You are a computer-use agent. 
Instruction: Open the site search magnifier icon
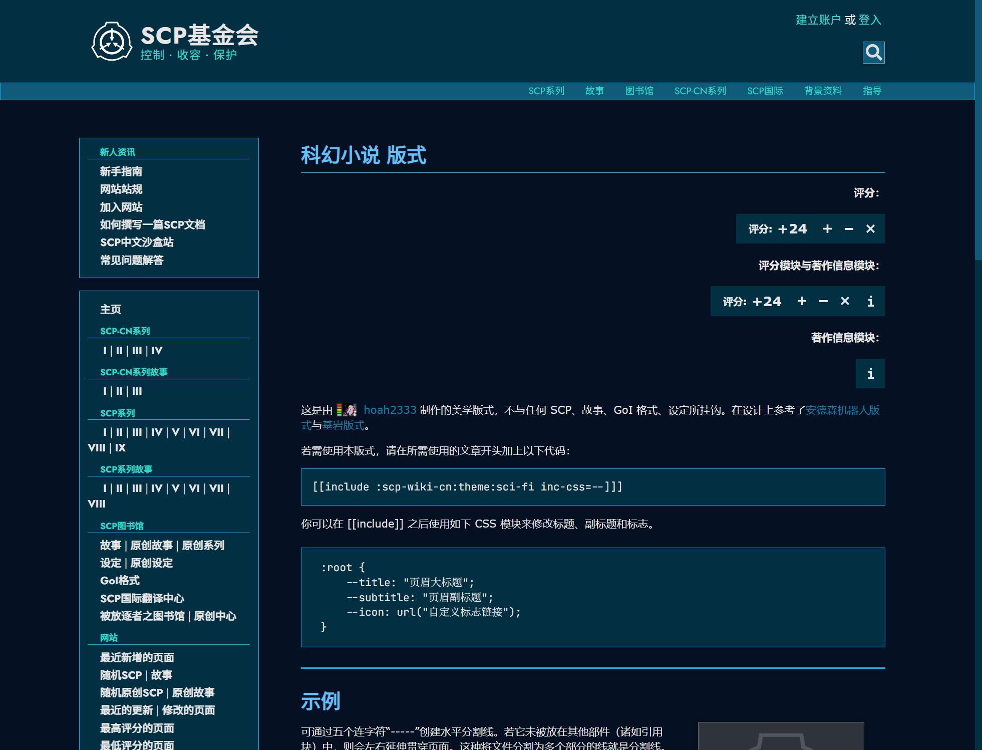coord(873,53)
